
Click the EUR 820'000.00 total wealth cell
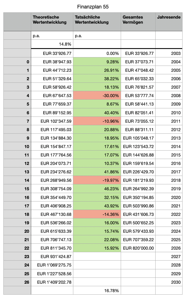[138, 248]
